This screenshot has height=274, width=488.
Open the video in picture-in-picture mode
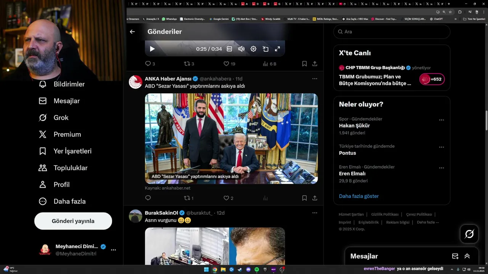(265, 49)
